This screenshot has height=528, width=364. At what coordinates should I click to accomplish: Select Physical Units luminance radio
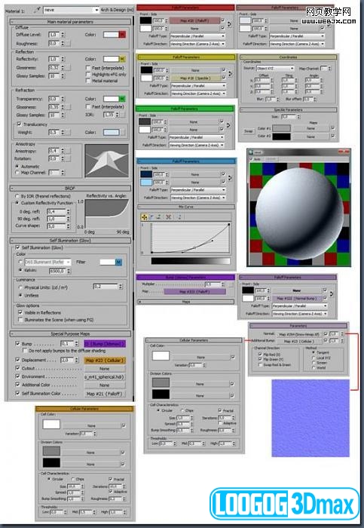20,287
